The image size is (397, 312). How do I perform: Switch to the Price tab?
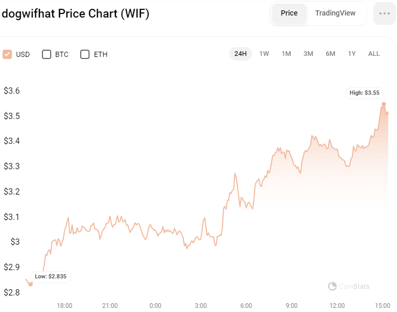pyautogui.click(x=289, y=13)
